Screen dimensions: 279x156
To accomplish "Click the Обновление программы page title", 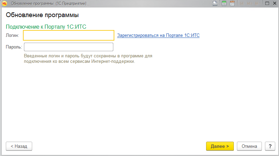I will (x=42, y=15).
